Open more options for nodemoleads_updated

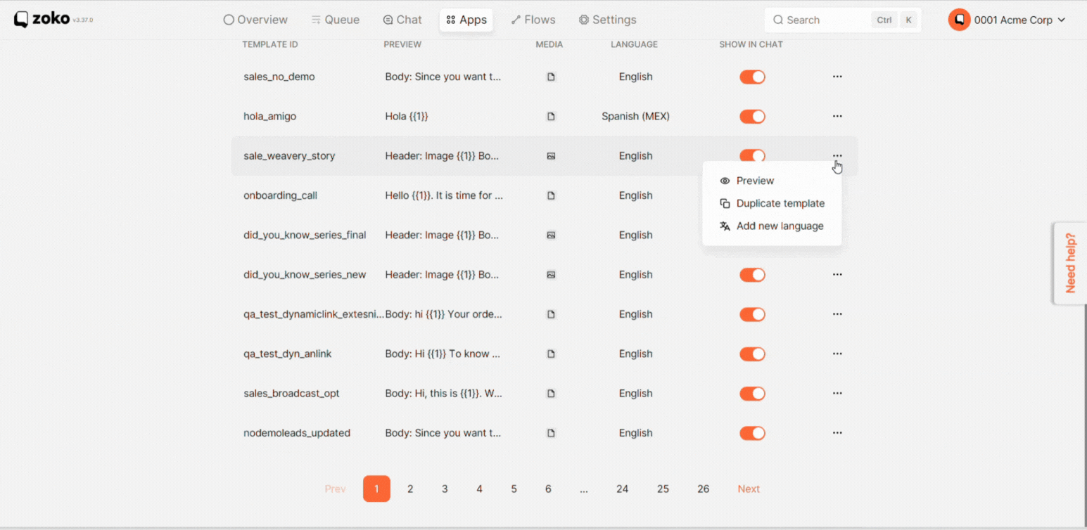pyautogui.click(x=837, y=433)
